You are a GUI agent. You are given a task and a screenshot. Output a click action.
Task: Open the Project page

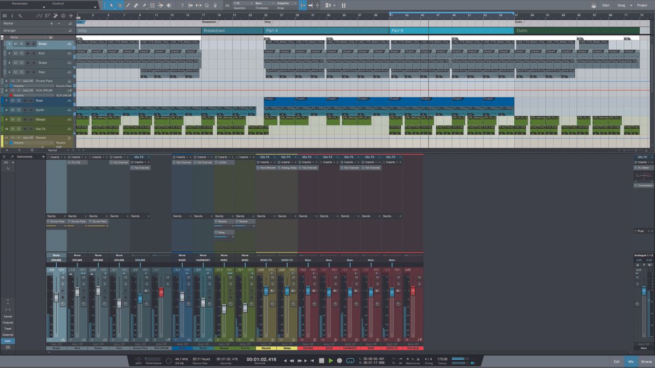point(642,4)
